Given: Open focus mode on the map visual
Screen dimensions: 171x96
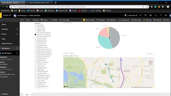Looking at the screenshot, I should pyautogui.click(x=151, y=54).
